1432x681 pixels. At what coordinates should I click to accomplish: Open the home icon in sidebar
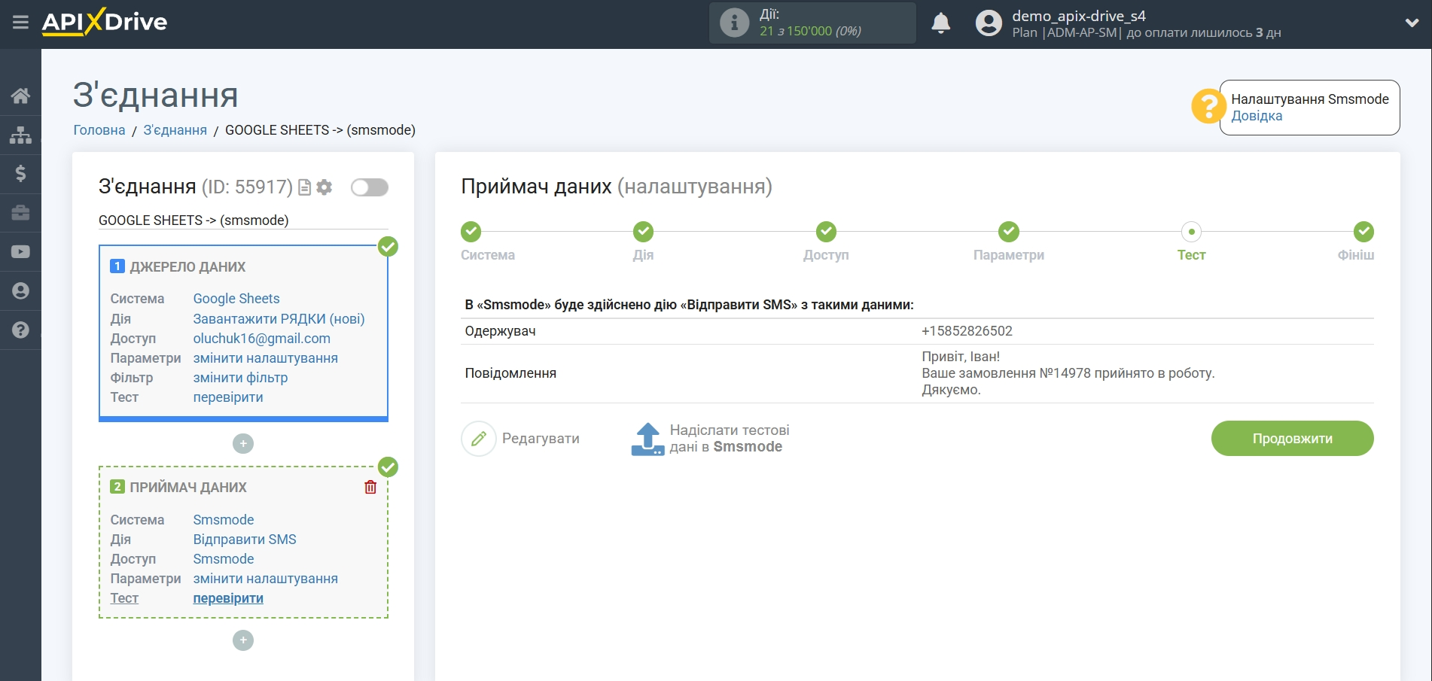pyautogui.click(x=20, y=96)
